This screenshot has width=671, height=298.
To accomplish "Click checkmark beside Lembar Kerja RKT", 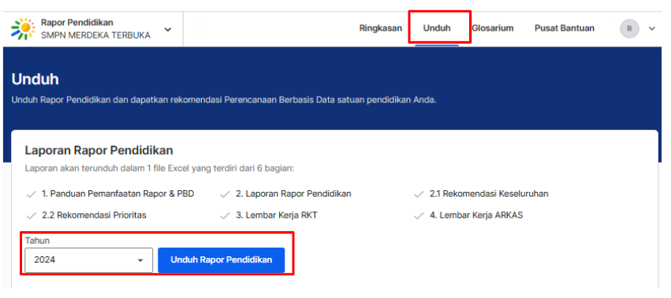I will coord(225,215).
